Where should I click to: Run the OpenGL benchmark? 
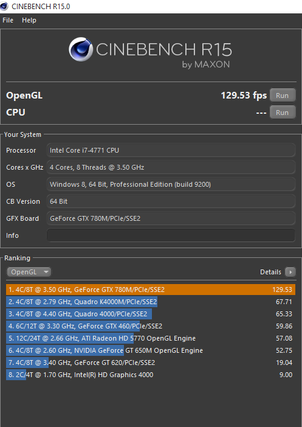(x=283, y=95)
